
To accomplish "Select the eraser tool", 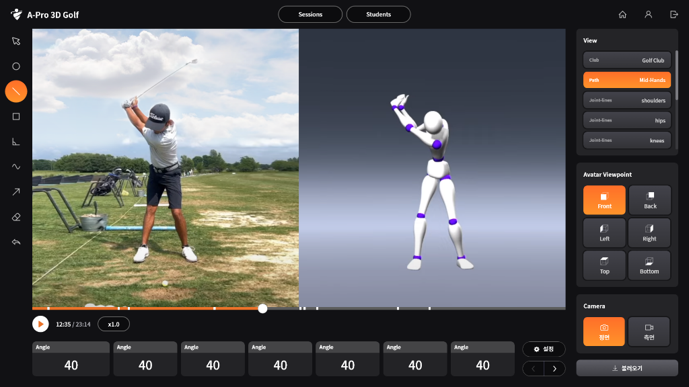I will click(16, 217).
